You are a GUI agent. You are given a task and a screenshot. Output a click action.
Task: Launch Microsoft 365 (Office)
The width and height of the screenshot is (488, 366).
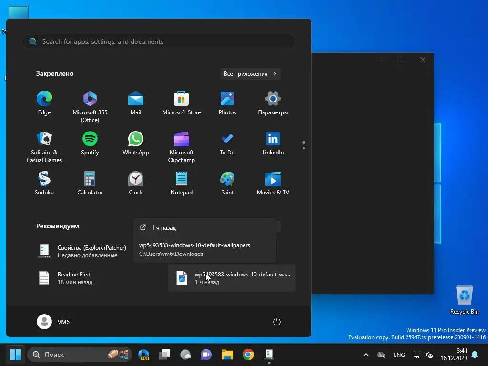coord(90,107)
